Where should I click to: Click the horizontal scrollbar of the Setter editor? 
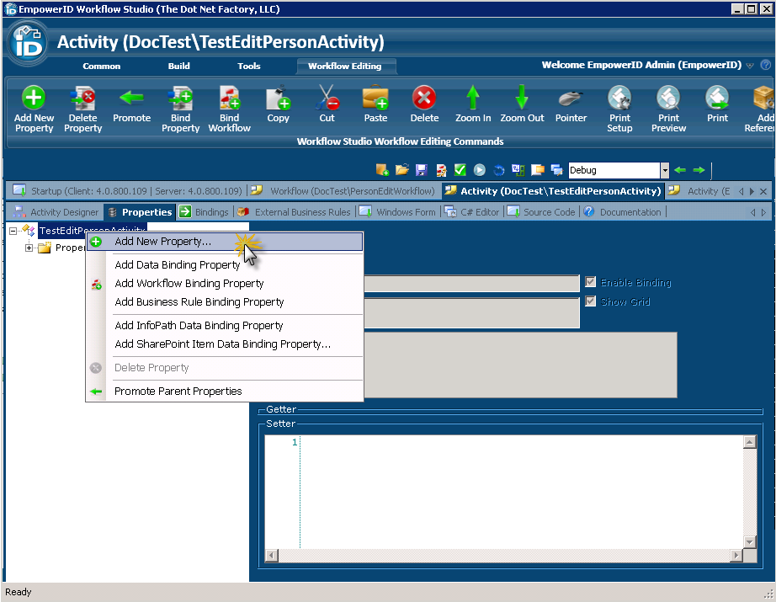(505, 556)
